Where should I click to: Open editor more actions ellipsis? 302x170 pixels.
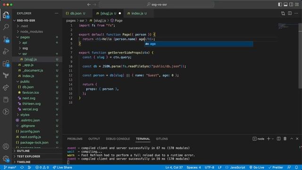tap(296, 13)
